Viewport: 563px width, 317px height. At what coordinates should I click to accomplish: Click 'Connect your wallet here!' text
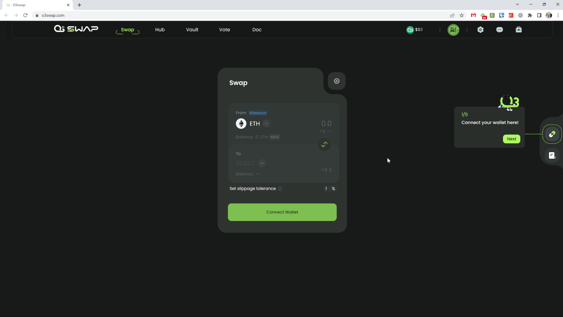490,123
